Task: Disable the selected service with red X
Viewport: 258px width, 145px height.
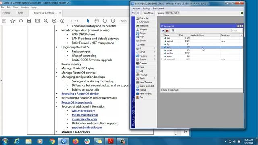Action: pos(167,31)
